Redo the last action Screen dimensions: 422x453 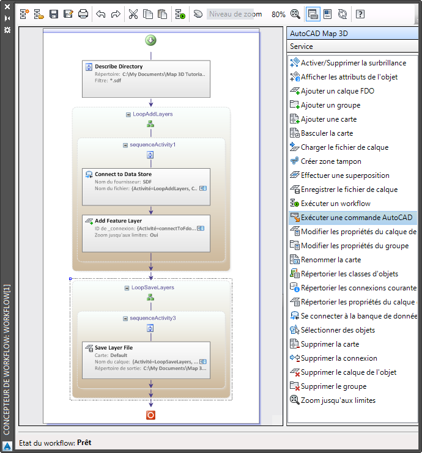[x=116, y=14]
